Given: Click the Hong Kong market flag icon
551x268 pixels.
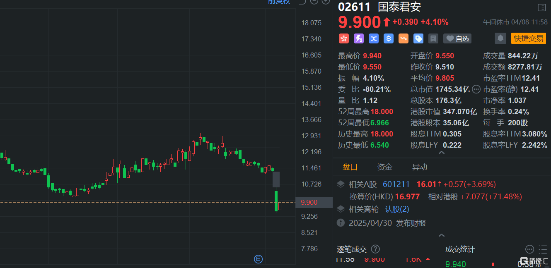Looking at the screenshot, I should pyautogui.click(x=344, y=39).
